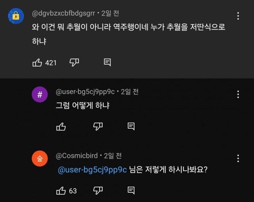Click the 421 like count

coord(51,63)
